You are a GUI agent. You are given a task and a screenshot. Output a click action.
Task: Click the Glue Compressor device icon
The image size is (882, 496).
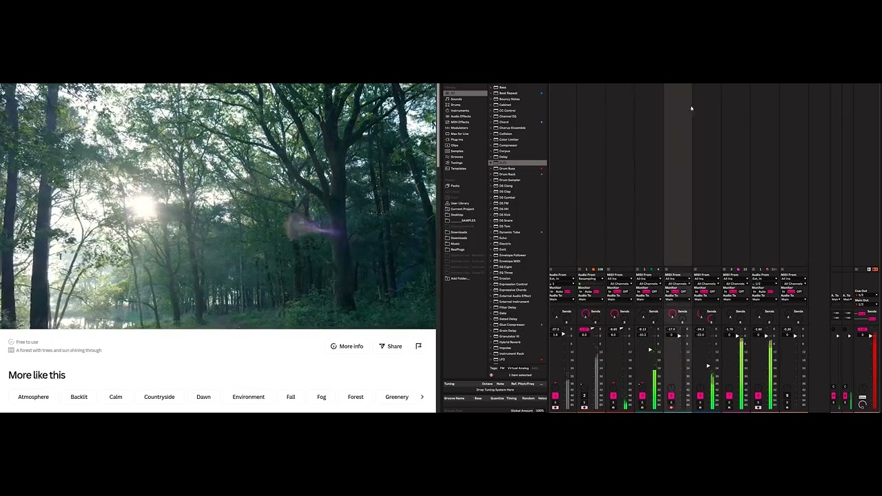(x=495, y=324)
